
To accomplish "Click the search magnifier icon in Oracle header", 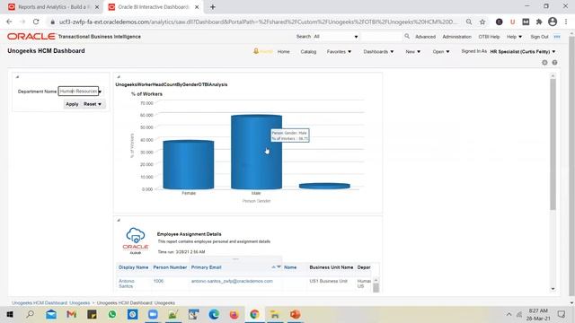I will [x=407, y=36].
